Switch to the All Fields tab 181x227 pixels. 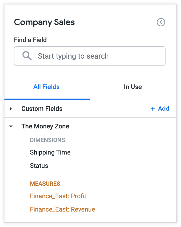tap(46, 87)
